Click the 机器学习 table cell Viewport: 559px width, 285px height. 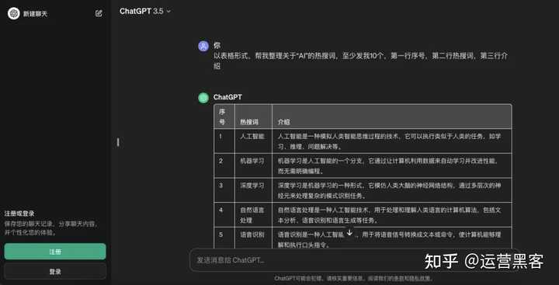(253, 166)
